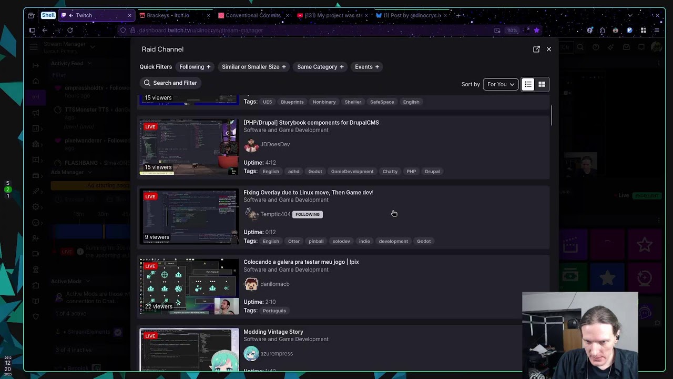Add Similar or Smaller Size filter
Image resolution: width=673 pixels, height=379 pixels.
click(254, 67)
